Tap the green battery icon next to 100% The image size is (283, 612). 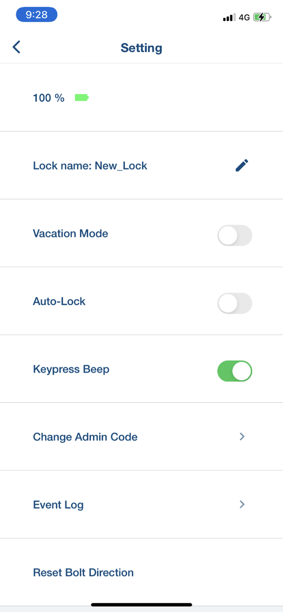[x=81, y=98]
